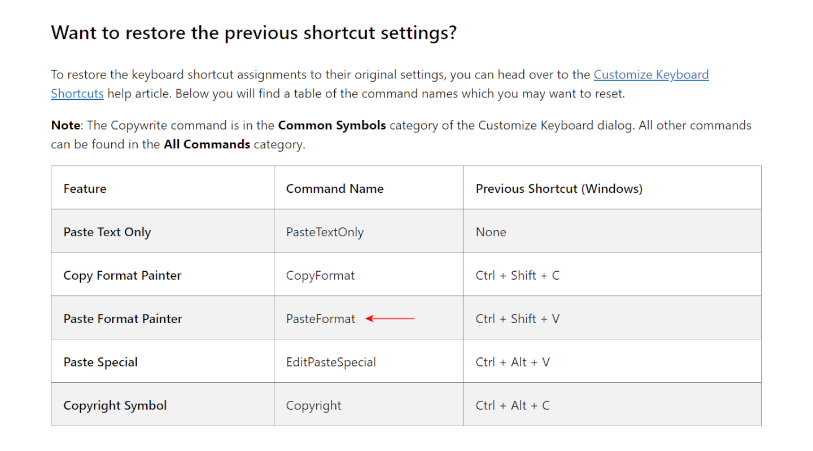The width and height of the screenshot is (813, 451).
Task: Click the Ctrl + Shift + C shortcut
Action: pos(517,276)
